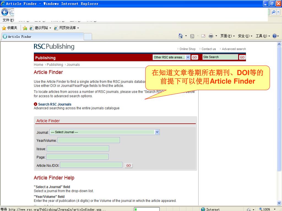Click in the Year/Volume field
This screenshot has width=282, height=211.
89,140
